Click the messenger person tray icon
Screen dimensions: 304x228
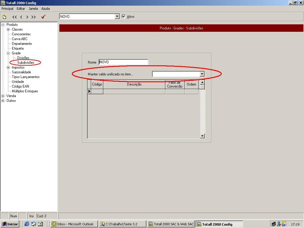279,224
